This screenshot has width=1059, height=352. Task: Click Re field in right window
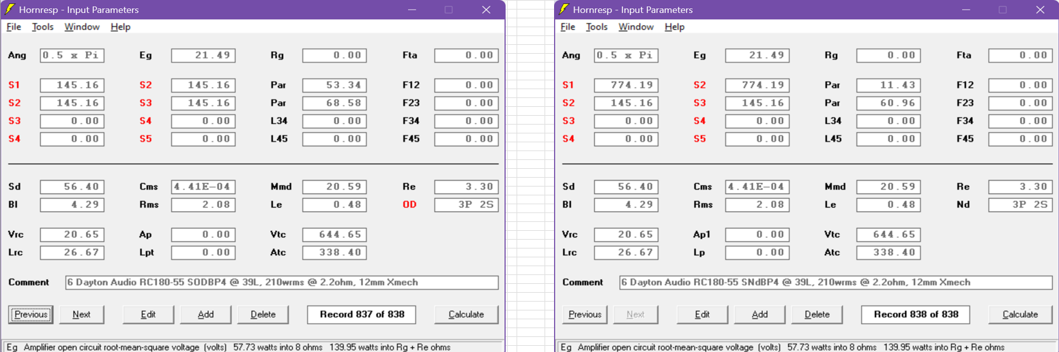tap(1020, 187)
